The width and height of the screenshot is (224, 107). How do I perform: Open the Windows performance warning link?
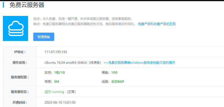click(x=139, y=63)
